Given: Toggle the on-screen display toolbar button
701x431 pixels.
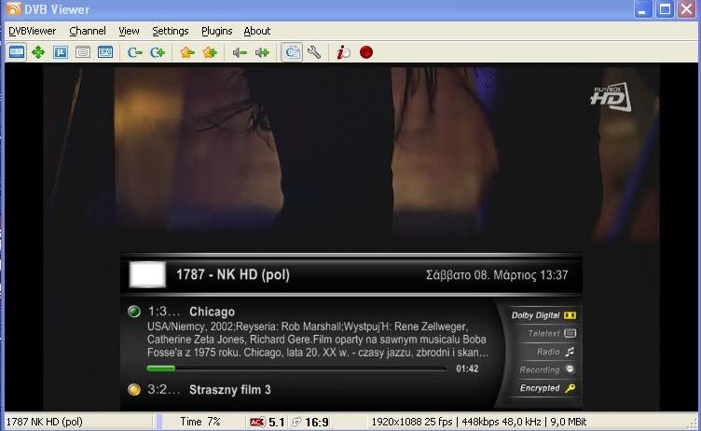Looking at the screenshot, I should click(x=17, y=52).
